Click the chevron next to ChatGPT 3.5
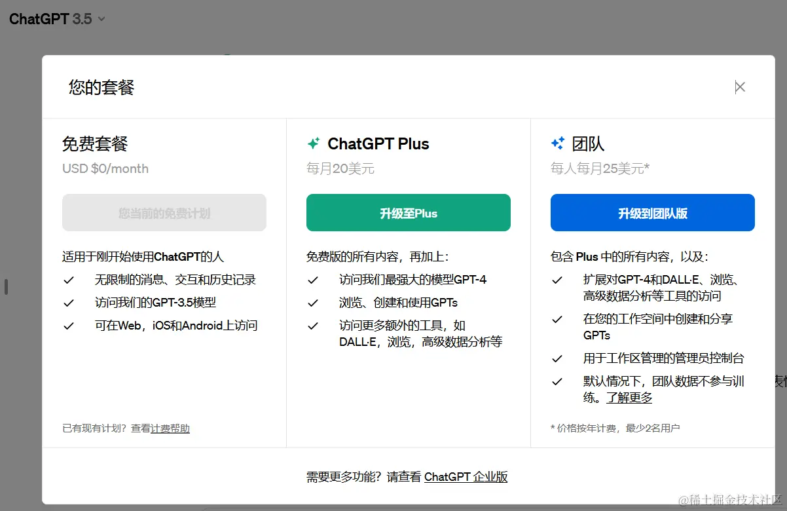This screenshot has width=787, height=511. point(101,19)
